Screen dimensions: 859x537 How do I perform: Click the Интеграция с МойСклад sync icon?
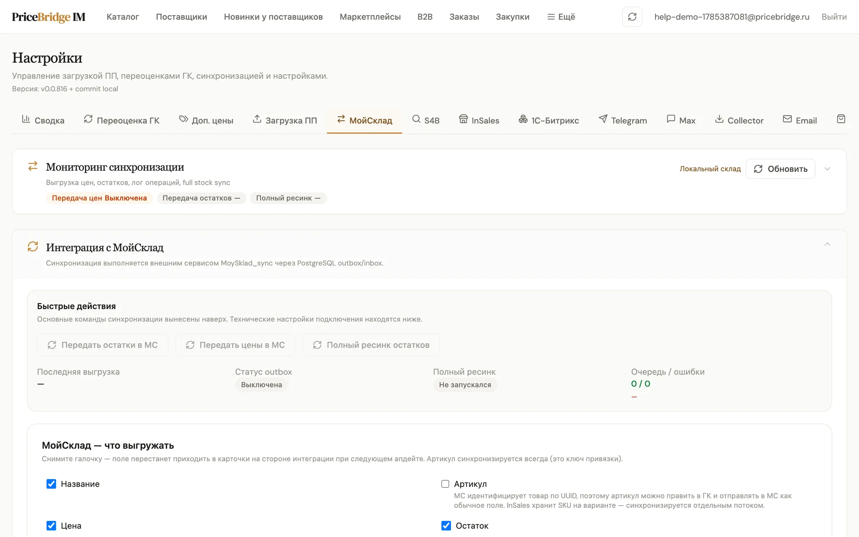pos(33,247)
